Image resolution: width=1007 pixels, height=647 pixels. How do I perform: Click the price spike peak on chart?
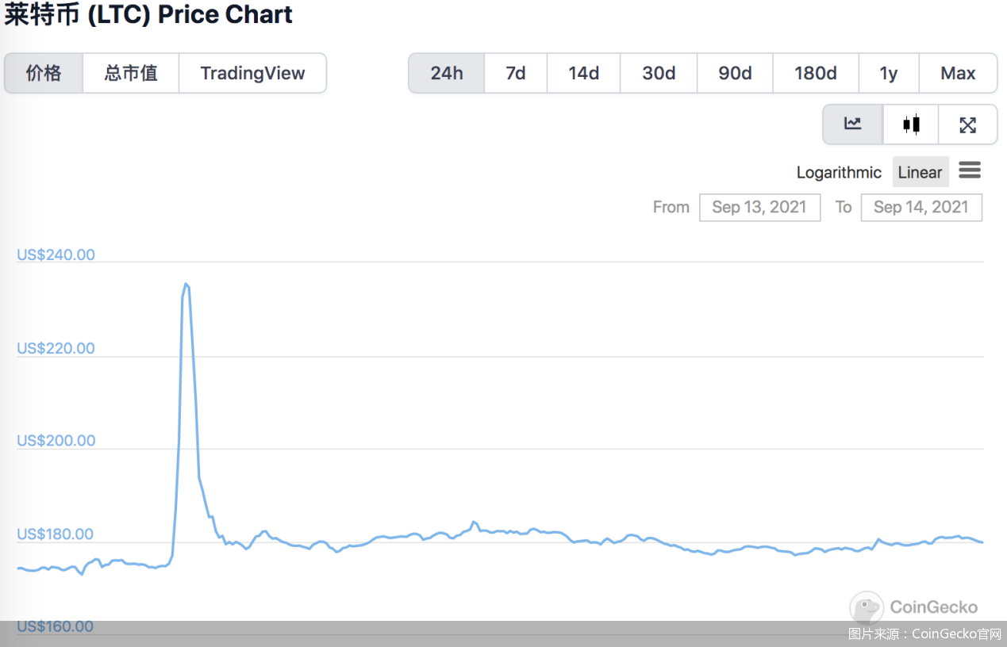point(186,284)
